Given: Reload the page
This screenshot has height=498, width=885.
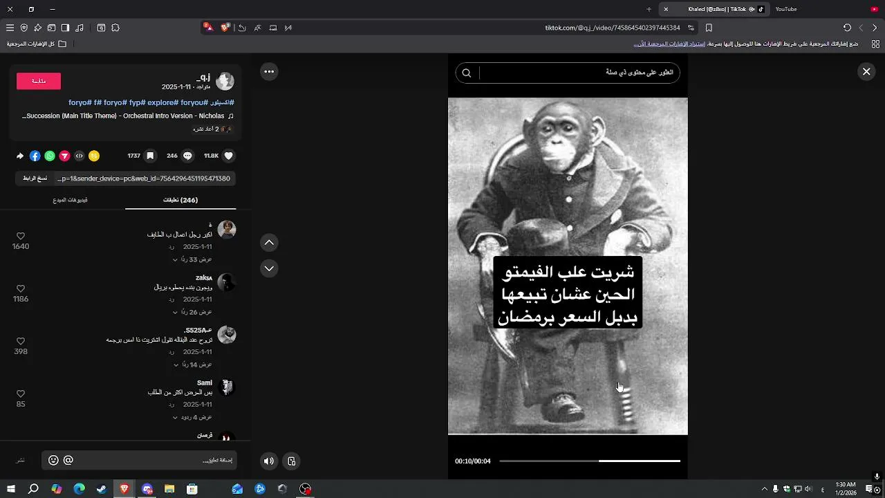Looking at the screenshot, I should (x=847, y=28).
